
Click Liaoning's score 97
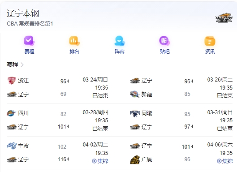(x=187, y=126)
